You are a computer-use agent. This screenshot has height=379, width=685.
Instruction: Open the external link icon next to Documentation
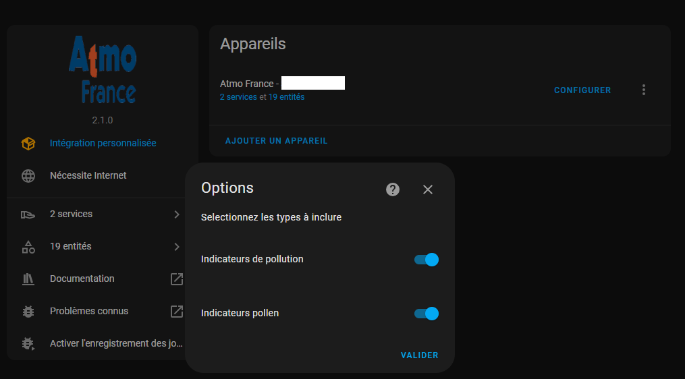(x=177, y=279)
